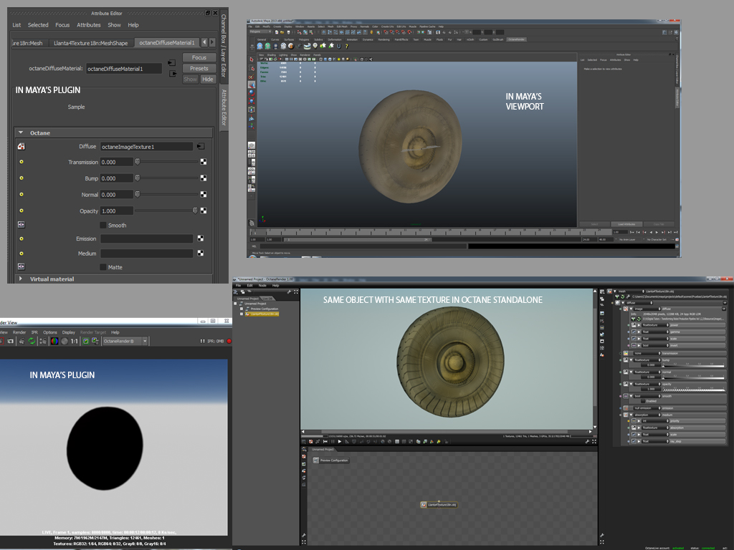
Task: Click the Focus button
Action: click(199, 57)
